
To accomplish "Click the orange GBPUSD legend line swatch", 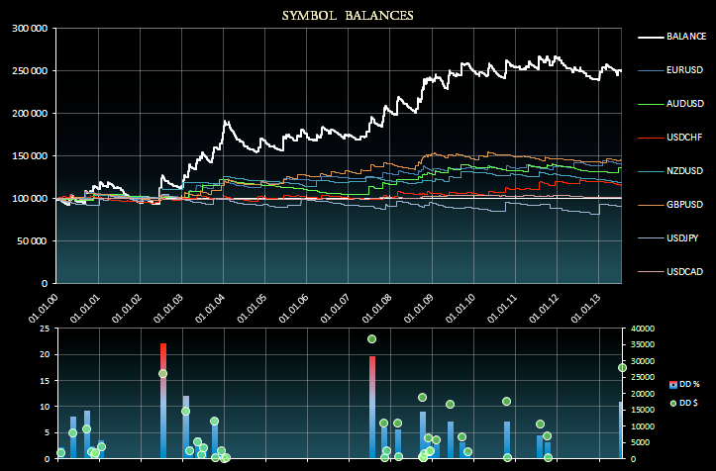I will (x=651, y=205).
